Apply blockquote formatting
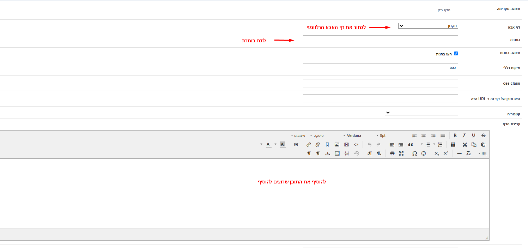This screenshot has height=248, width=528. tap(410, 145)
